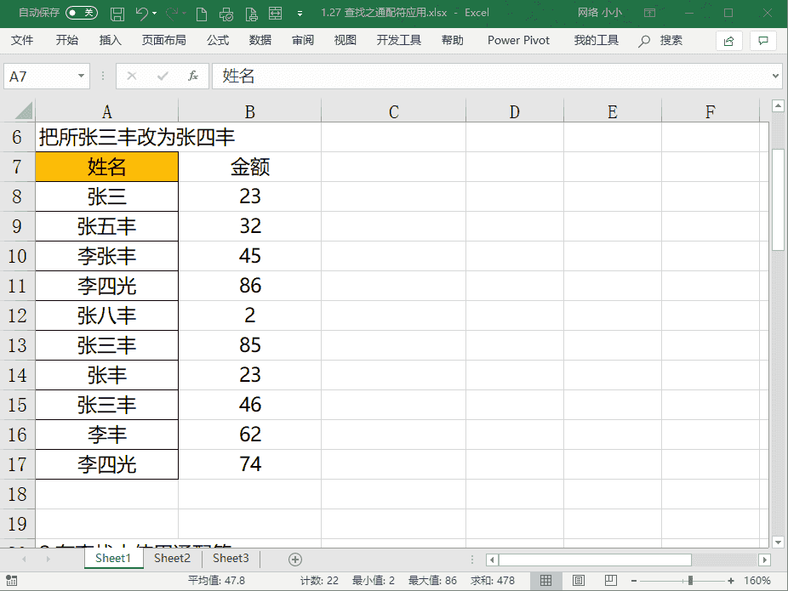Image resolution: width=788 pixels, height=591 pixels.
Task: Switch to the 数据 ribbon tab
Action: (x=260, y=40)
